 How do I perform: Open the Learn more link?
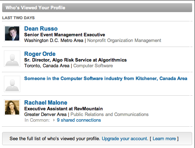164,138
